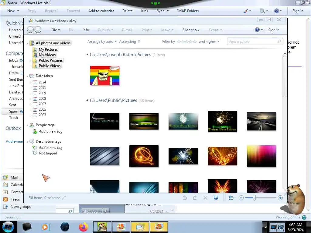Select the pink yellow vertical stripes thumbnail
The height and width of the screenshot is (233, 311).
[x=261, y=156]
